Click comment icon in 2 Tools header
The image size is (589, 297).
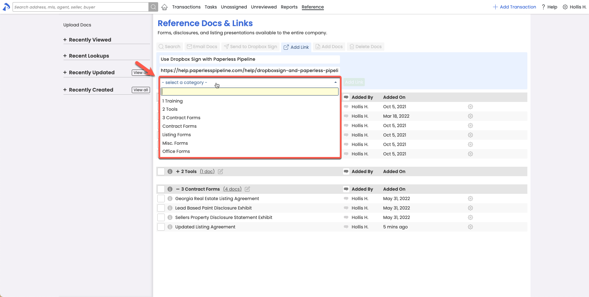click(x=346, y=171)
